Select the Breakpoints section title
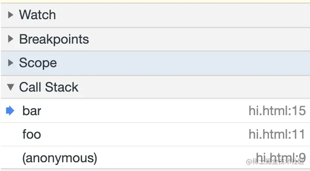The height and width of the screenshot is (171, 310). (54, 39)
